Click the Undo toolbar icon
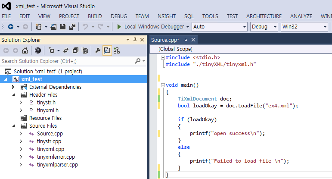Image resolution: width=332 pixels, height=179 pixels. 85,27
